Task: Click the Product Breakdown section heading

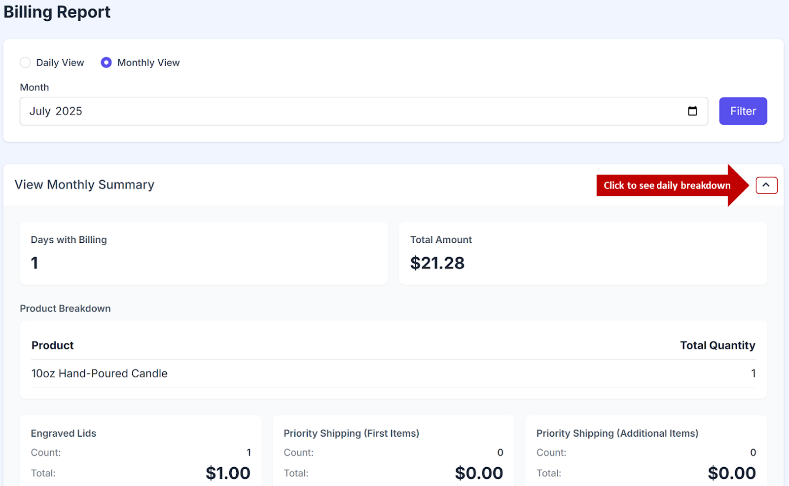Action: 65,308
